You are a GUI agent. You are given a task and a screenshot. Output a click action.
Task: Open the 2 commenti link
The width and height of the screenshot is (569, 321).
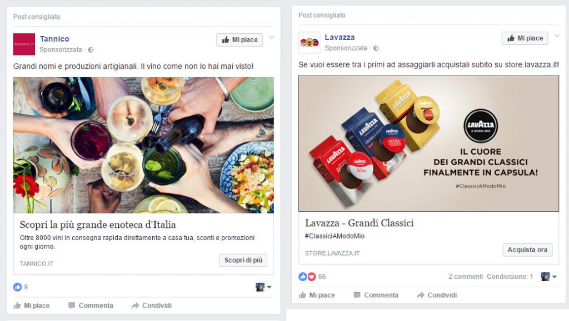[466, 277]
